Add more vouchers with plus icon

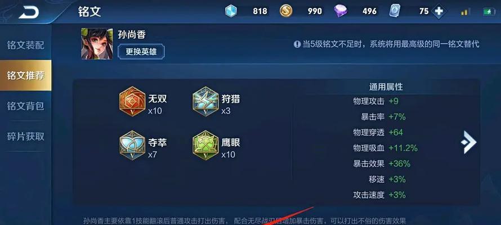[439, 11]
